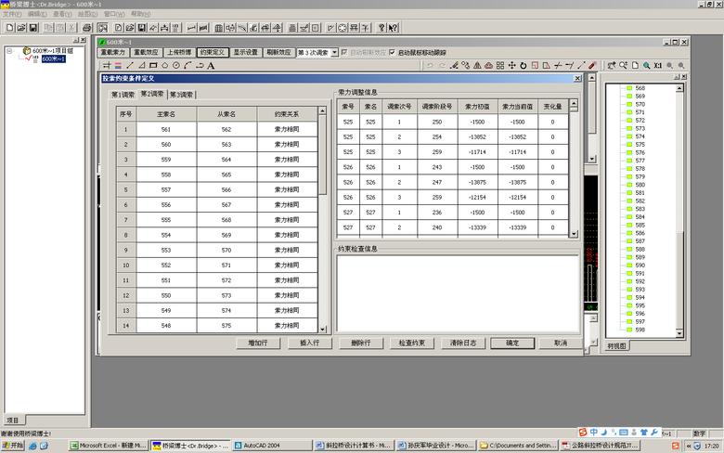
Task: Click the move (four-arrow) tool icon
Action: coord(511,66)
